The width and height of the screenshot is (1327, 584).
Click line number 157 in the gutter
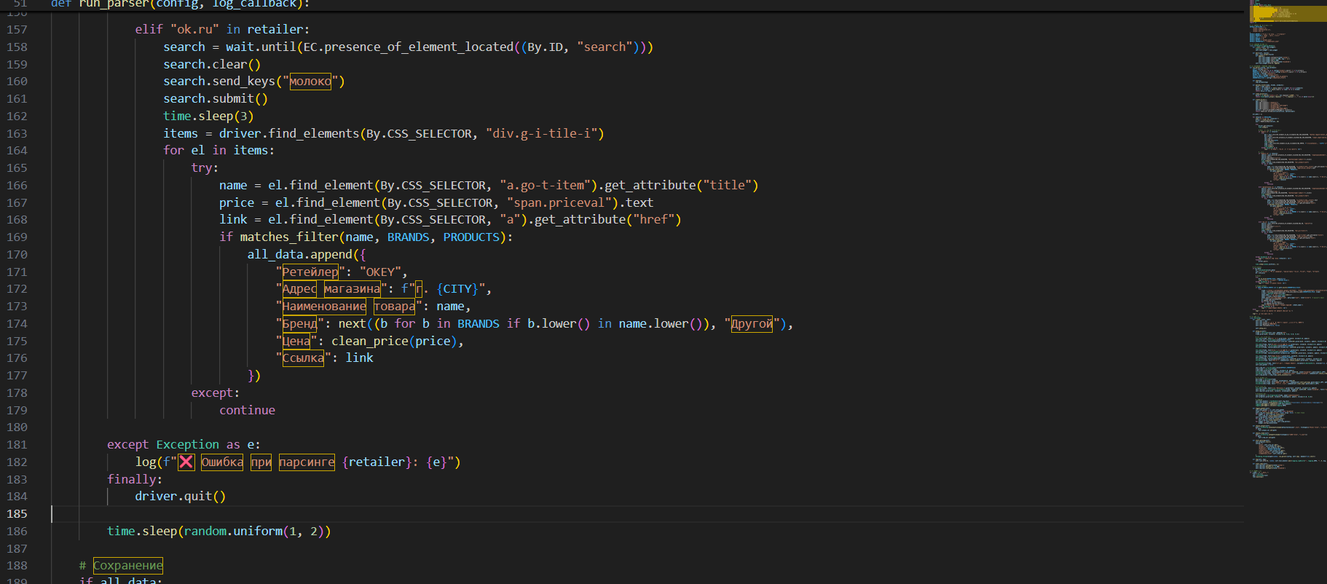pos(17,29)
